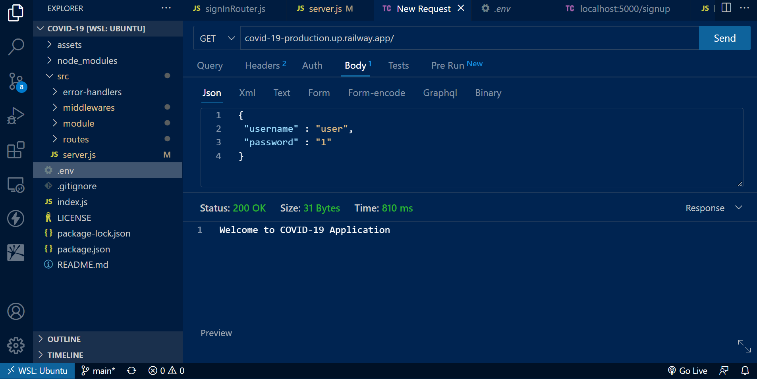
Task: Open the Query request tab
Action: 210,65
